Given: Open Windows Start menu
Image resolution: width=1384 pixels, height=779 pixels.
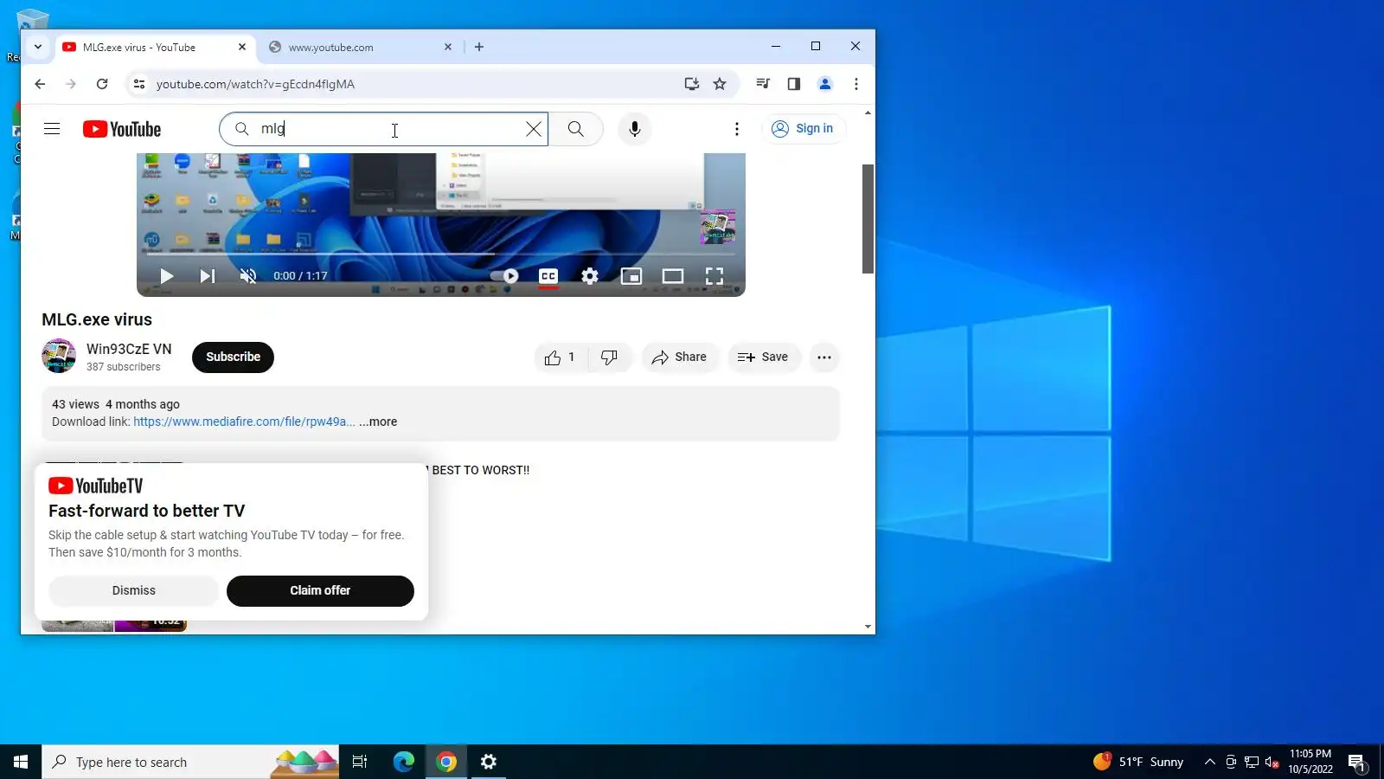Looking at the screenshot, I should pyautogui.click(x=21, y=762).
